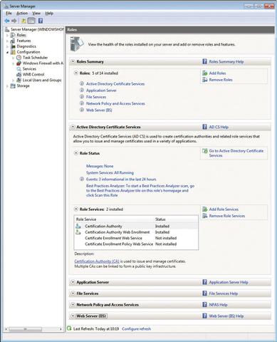Click the Configure refresh link
The width and height of the screenshot is (277, 342).
point(137,328)
